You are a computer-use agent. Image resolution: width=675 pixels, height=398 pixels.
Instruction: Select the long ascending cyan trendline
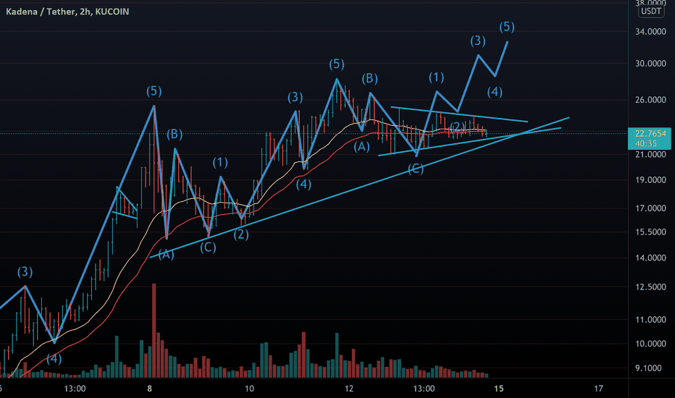tap(359, 187)
